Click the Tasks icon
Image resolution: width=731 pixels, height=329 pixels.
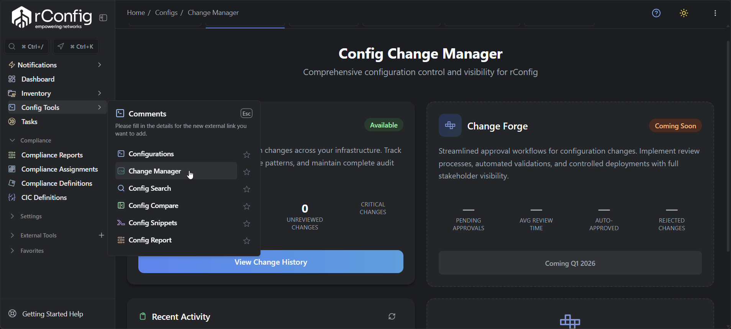tap(12, 121)
